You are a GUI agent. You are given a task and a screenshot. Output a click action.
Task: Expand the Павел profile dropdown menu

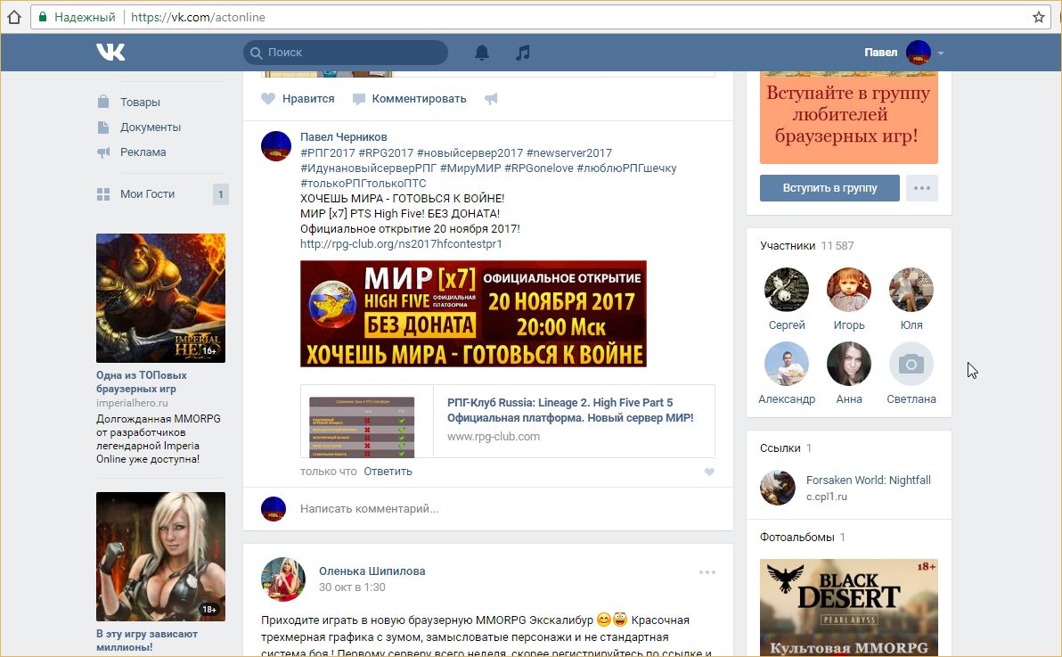940,53
